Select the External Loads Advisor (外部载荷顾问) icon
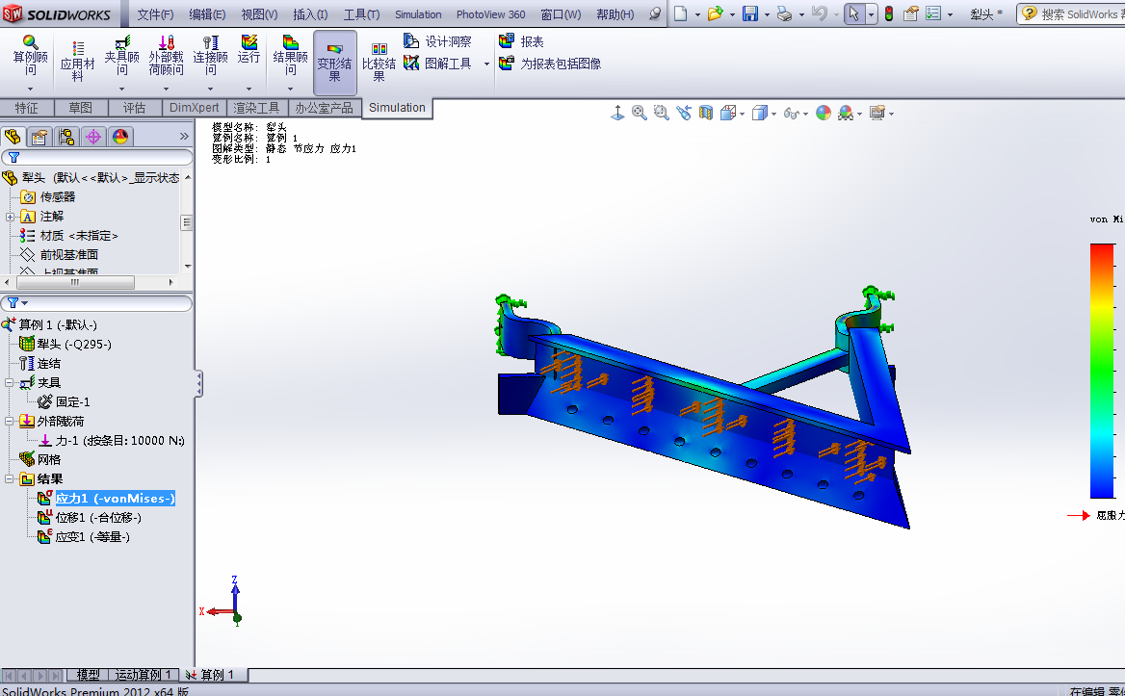The width and height of the screenshot is (1125, 696). click(166, 44)
